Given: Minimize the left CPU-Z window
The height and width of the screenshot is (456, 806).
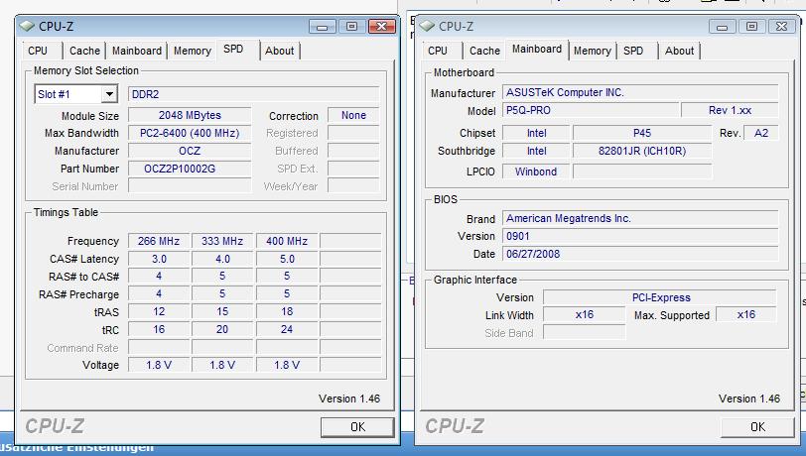Looking at the screenshot, I should [x=323, y=26].
